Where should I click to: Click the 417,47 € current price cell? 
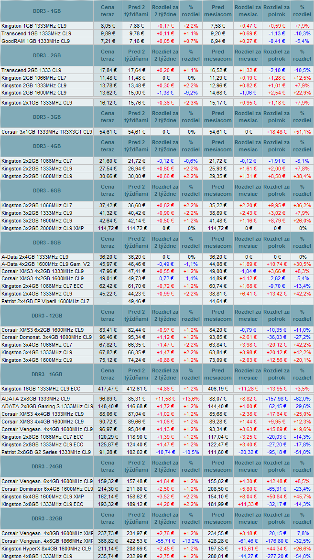click(x=107, y=389)
